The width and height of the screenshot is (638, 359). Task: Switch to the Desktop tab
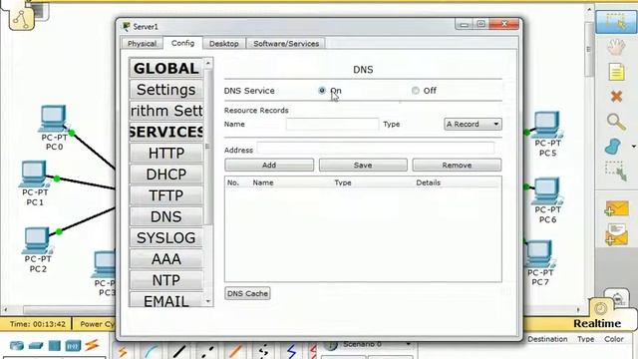223,44
